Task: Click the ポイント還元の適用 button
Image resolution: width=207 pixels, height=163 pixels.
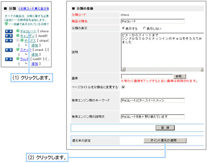Action: (x=165, y=141)
